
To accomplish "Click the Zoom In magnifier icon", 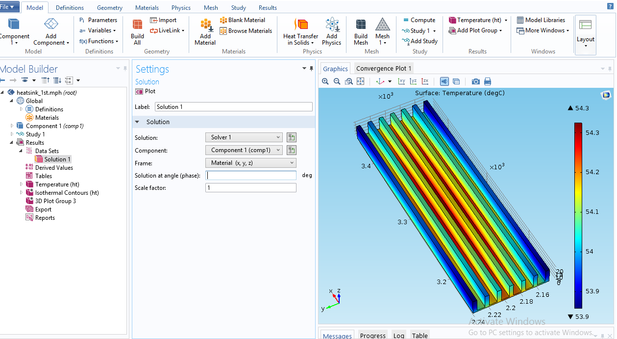I will (x=325, y=81).
